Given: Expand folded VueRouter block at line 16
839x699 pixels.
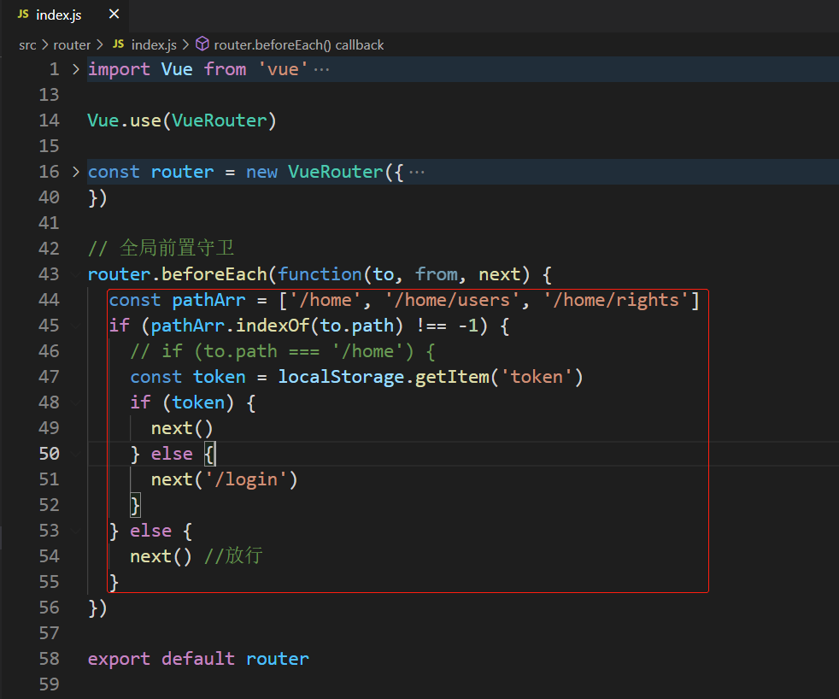Looking at the screenshot, I should tap(75, 172).
